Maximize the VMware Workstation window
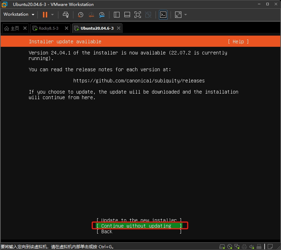Screen dimensions: 281x250 click(267, 4)
